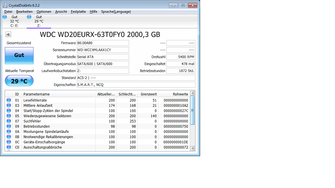Click the Parametername column header

pos(58,94)
